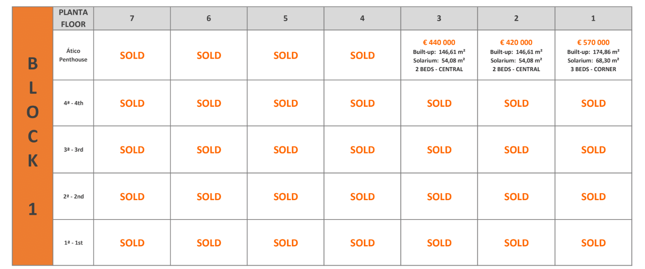The height and width of the screenshot is (269, 645).
Task: Select the column 4 header cell
Action: [362, 18]
